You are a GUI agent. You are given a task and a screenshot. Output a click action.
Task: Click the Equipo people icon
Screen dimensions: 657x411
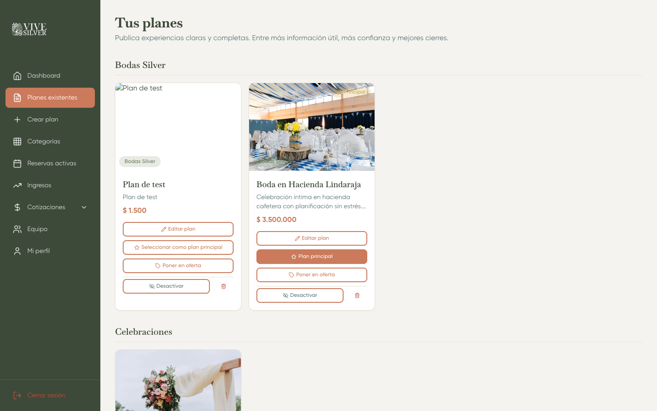pos(17,229)
